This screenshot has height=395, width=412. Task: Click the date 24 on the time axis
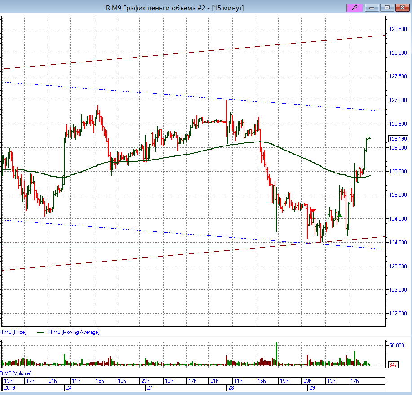tap(69, 387)
